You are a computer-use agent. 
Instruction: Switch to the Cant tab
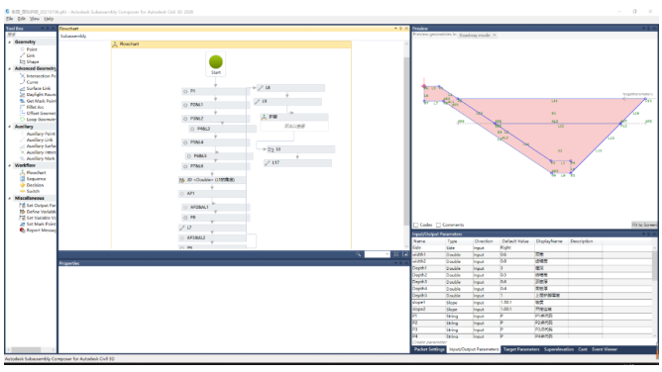(583, 349)
